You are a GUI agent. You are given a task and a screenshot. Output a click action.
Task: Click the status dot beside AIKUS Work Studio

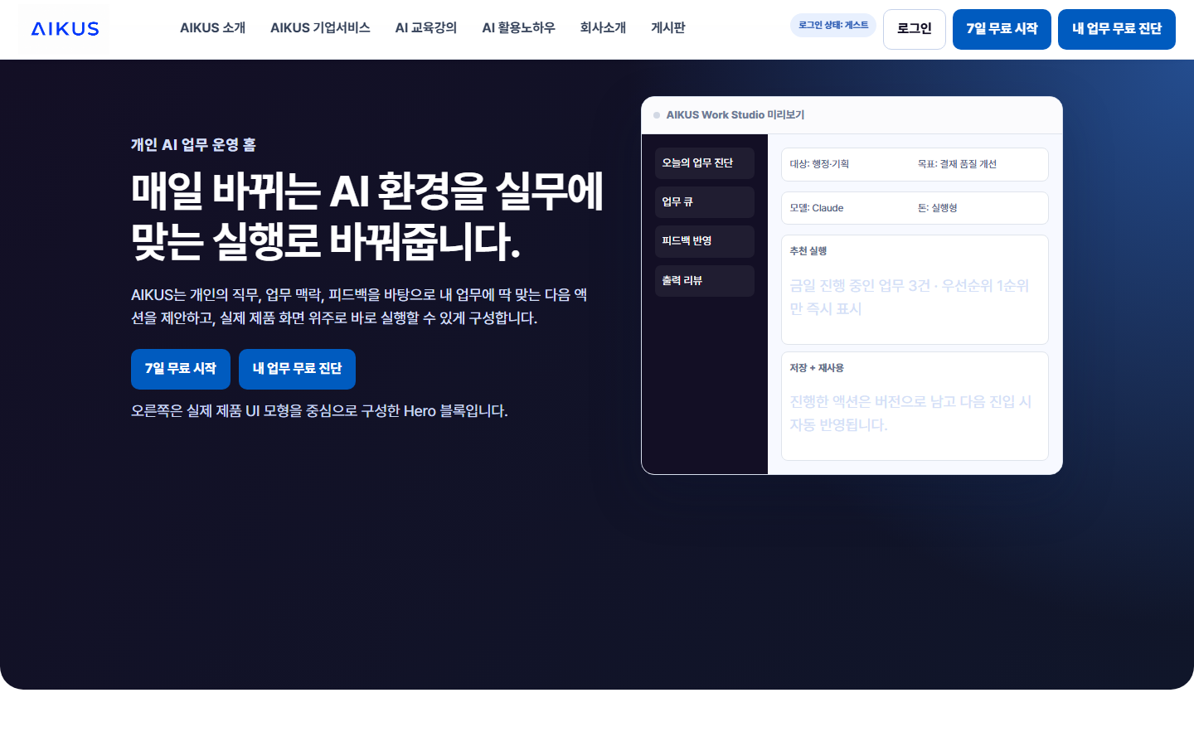pos(657,115)
